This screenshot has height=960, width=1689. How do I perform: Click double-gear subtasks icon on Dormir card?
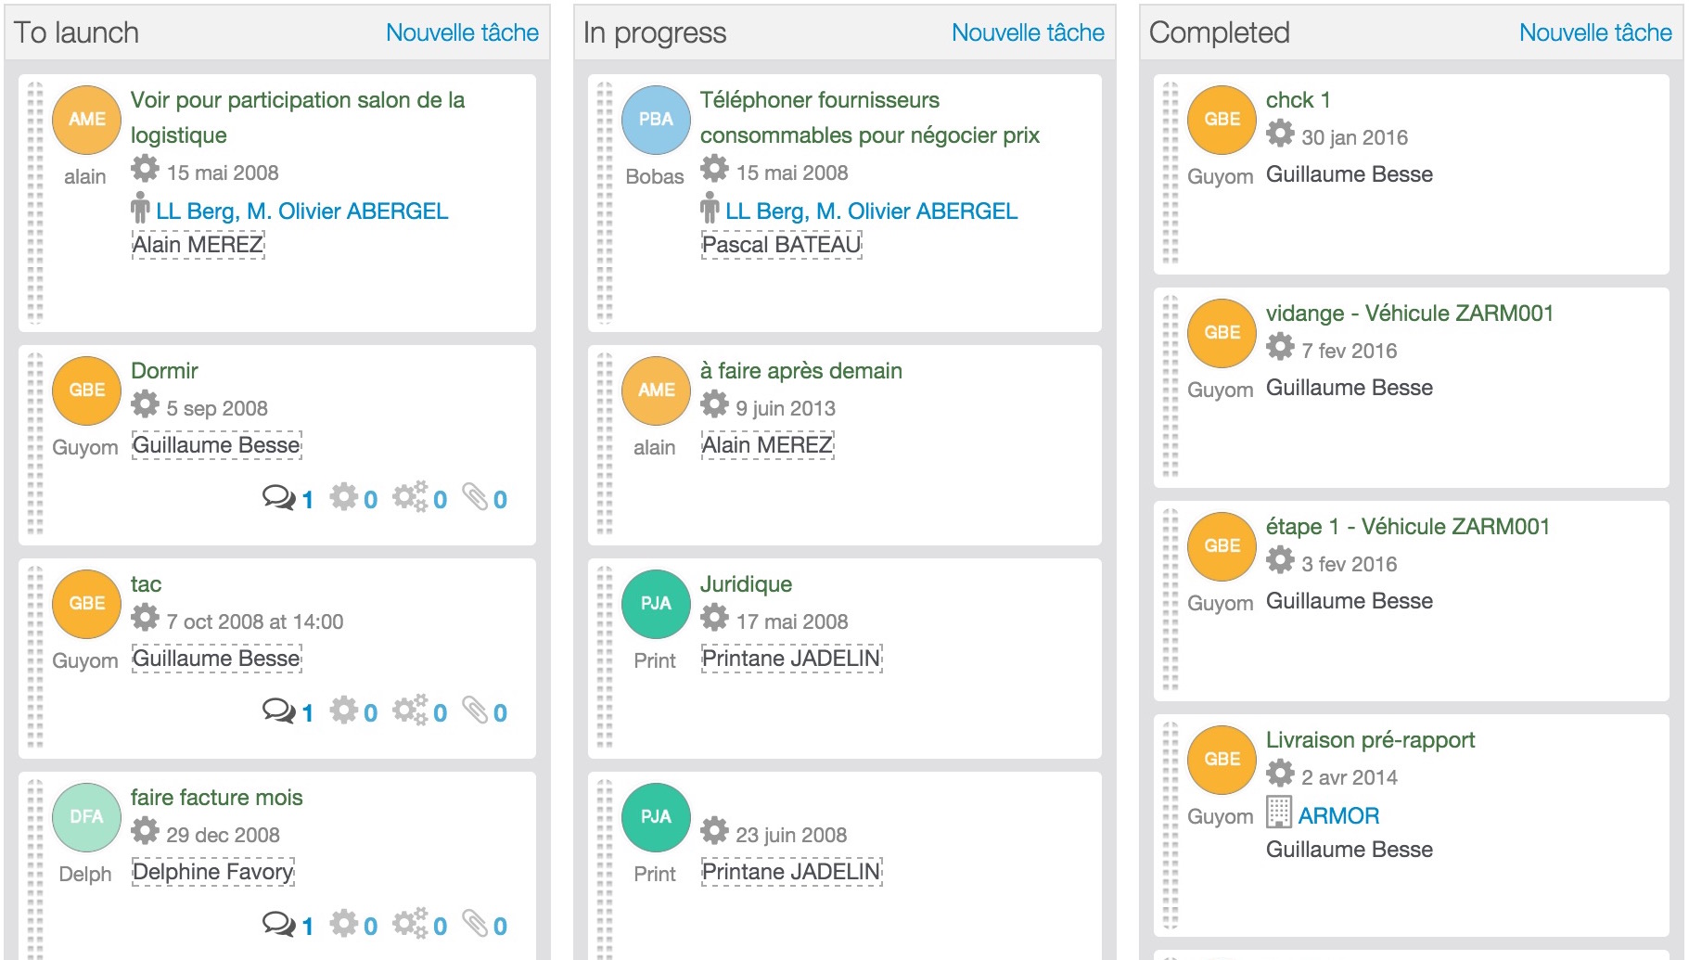tap(410, 498)
